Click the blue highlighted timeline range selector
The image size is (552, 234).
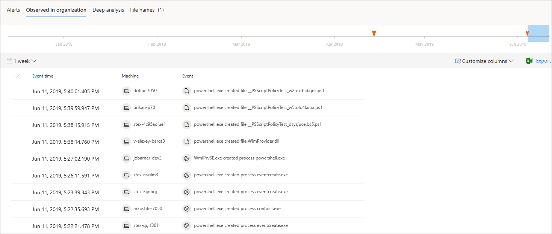point(538,34)
